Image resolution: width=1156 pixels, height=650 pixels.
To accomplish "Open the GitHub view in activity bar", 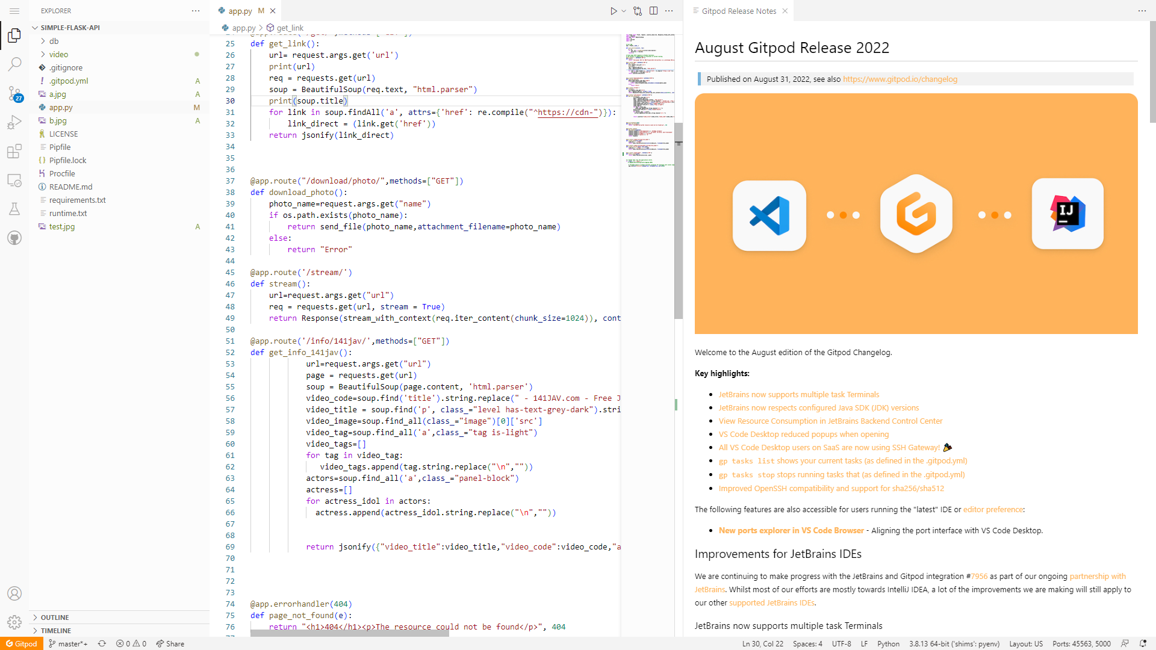I will point(14,238).
